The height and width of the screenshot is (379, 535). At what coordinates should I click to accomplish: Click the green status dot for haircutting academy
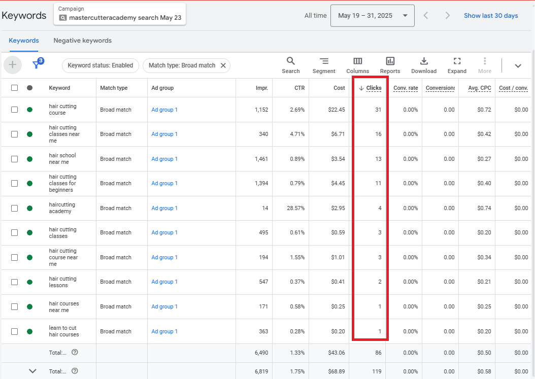point(29,208)
